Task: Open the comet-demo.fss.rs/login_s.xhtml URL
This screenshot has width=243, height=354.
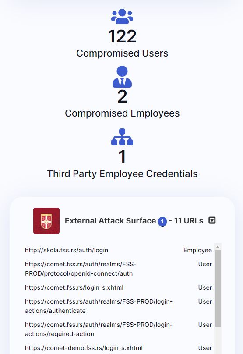Action: click(84, 348)
